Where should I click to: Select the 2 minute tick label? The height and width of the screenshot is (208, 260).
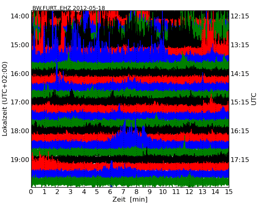58,192
